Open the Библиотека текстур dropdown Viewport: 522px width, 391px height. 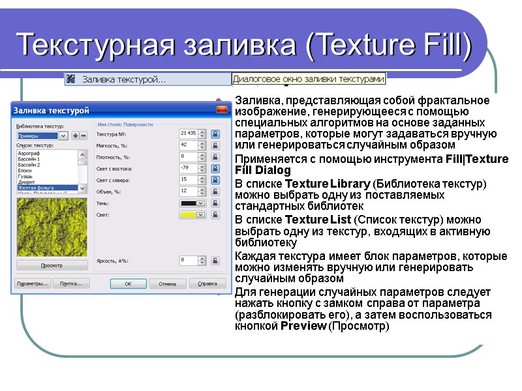[x=63, y=136]
